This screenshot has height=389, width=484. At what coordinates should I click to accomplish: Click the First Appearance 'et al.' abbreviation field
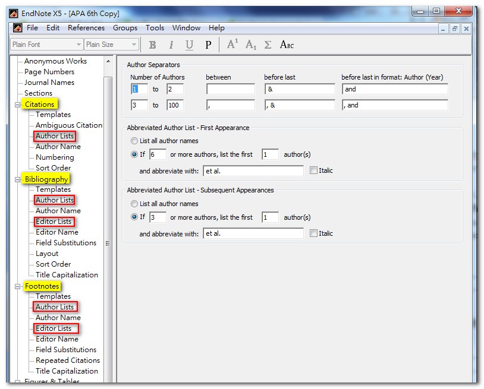253,171
